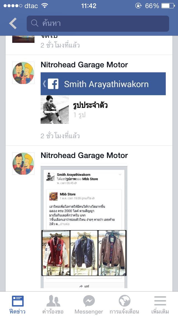Tap the Facebook logo icon in banner

(53, 84)
